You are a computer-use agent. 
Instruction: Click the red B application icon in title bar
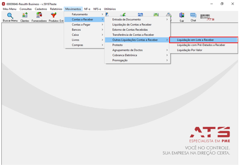(x=3, y=4)
